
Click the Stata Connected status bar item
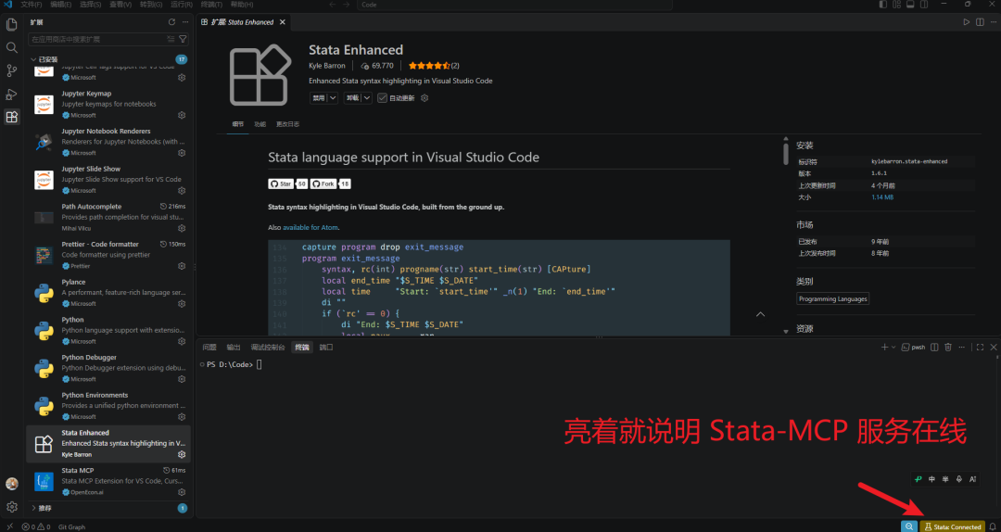click(953, 526)
